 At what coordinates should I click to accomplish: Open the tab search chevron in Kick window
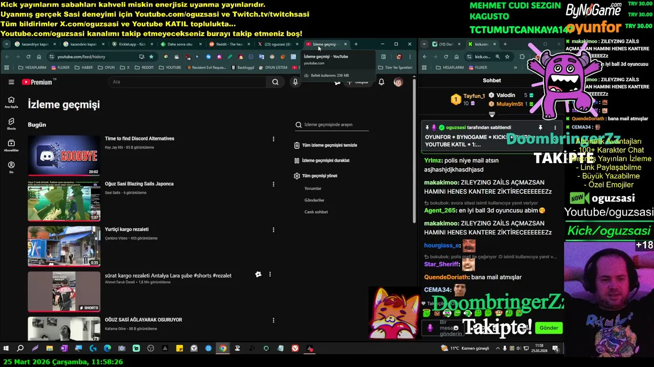[x=424, y=44]
